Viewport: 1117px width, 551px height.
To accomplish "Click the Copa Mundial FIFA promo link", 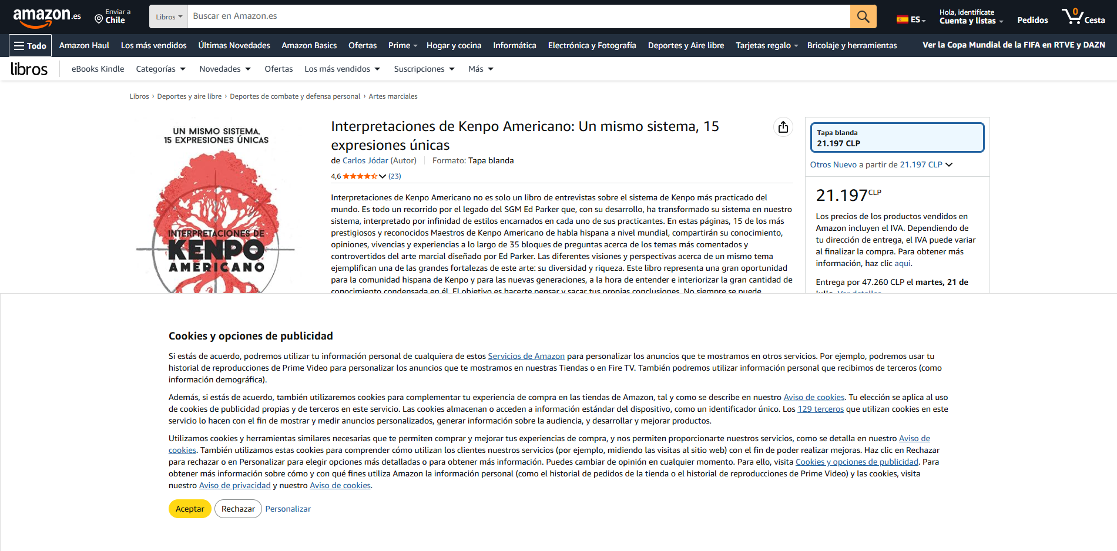I will pos(1014,45).
